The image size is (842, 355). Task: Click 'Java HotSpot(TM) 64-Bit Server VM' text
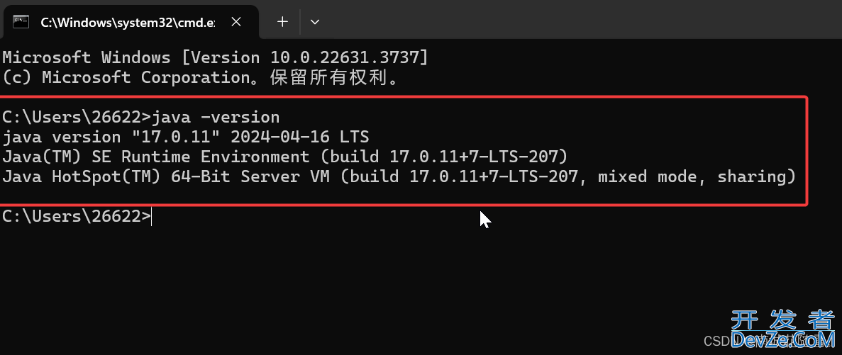166,176
